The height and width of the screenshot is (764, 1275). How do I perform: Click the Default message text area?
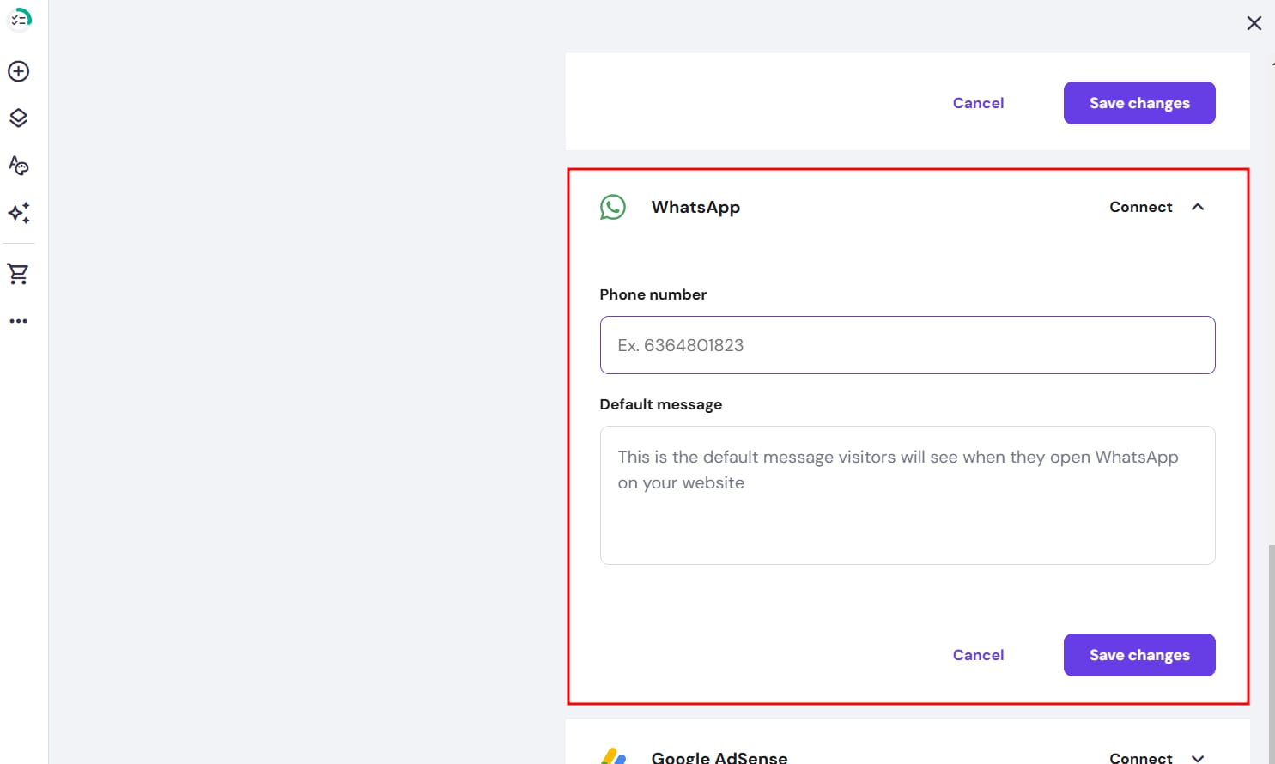(x=907, y=495)
